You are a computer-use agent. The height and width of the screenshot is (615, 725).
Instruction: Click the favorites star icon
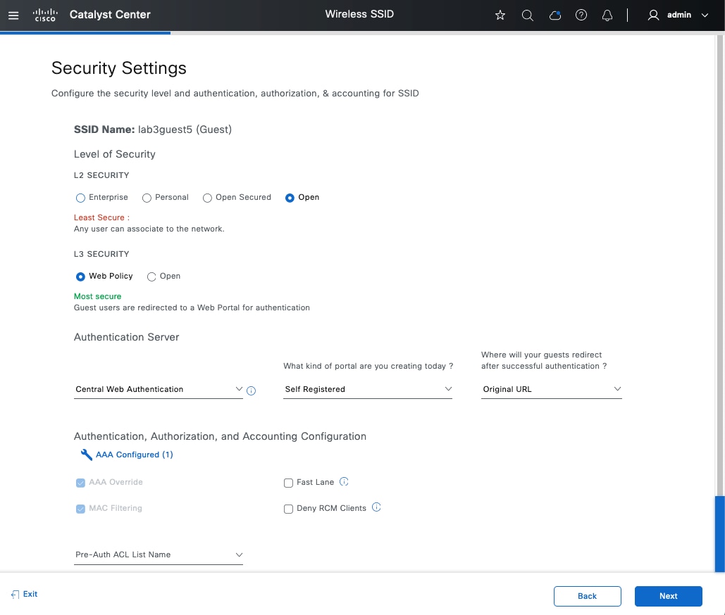coord(500,15)
